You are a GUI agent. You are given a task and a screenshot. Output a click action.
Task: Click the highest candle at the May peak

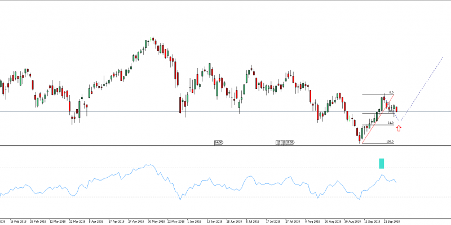(x=152, y=42)
